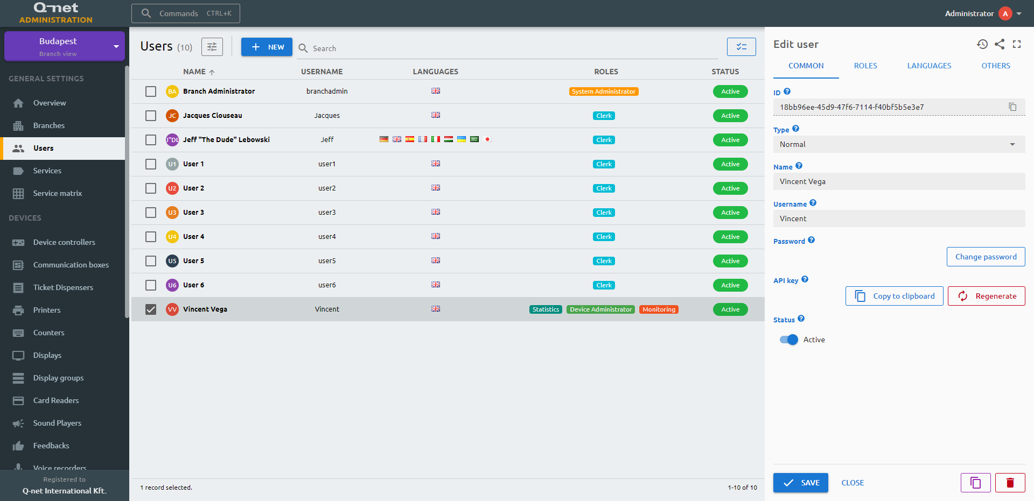Open Displays in the sidebar

[x=62, y=355]
